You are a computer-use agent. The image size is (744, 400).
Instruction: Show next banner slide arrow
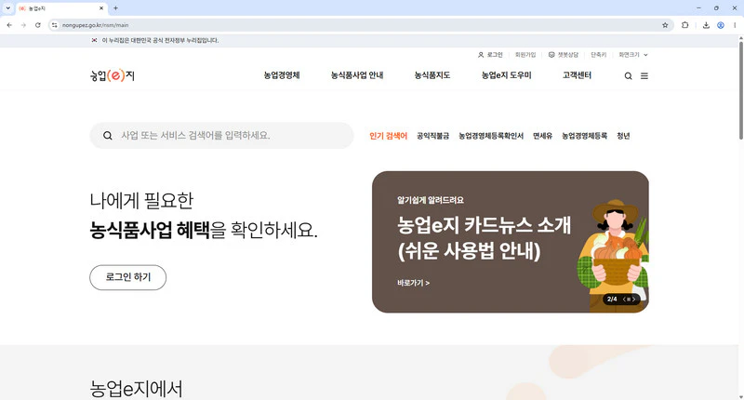633,300
